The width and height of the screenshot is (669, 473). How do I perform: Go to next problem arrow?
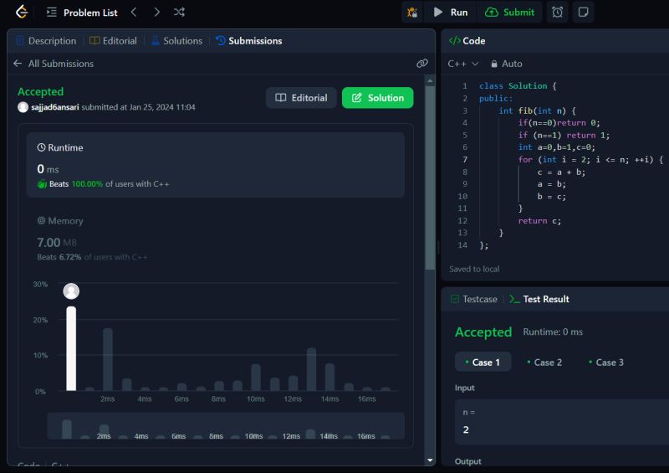coord(156,12)
